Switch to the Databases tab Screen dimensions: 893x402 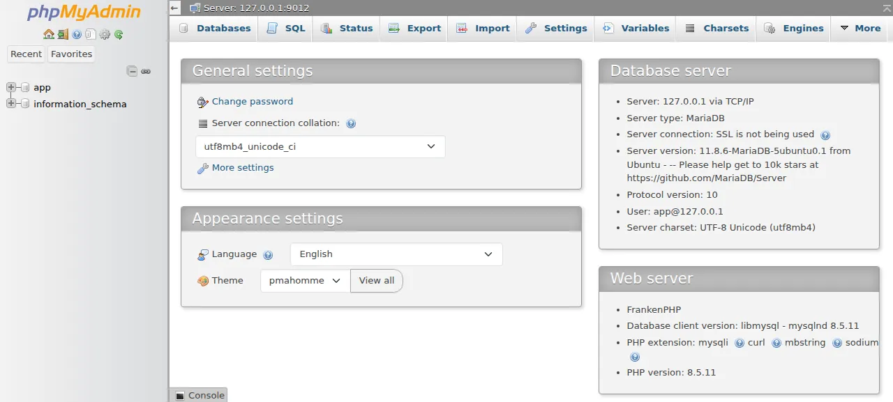coord(215,29)
